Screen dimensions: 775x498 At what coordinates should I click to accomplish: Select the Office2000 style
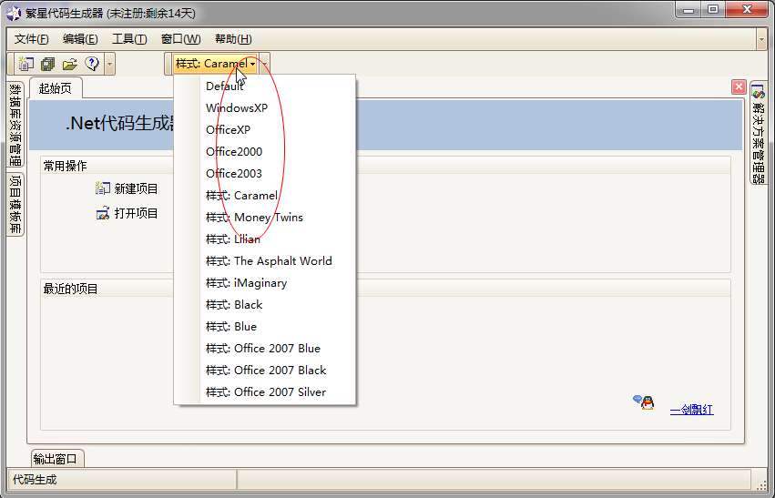point(265,152)
